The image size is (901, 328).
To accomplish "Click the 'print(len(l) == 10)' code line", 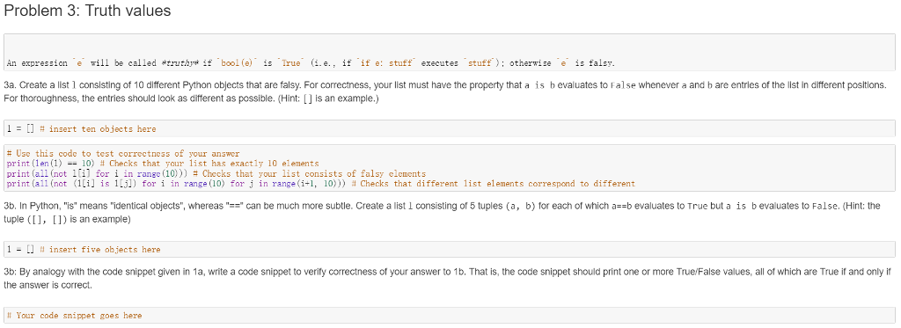I will point(163,164).
